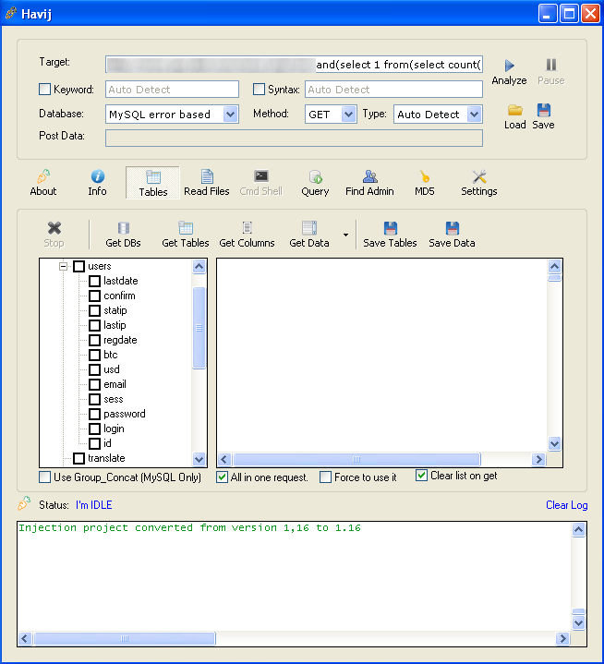Screen dimensions: 604x664
Task: Open the About carrot icon
Action: (43, 176)
